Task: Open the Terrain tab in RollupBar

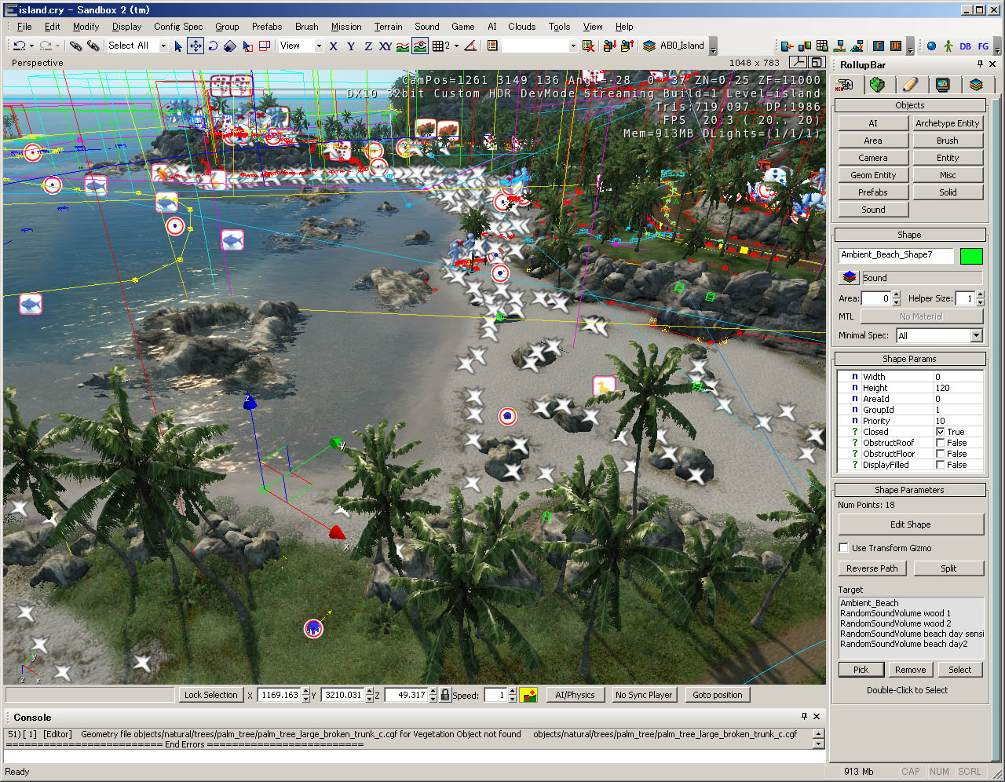Action: coord(877,85)
